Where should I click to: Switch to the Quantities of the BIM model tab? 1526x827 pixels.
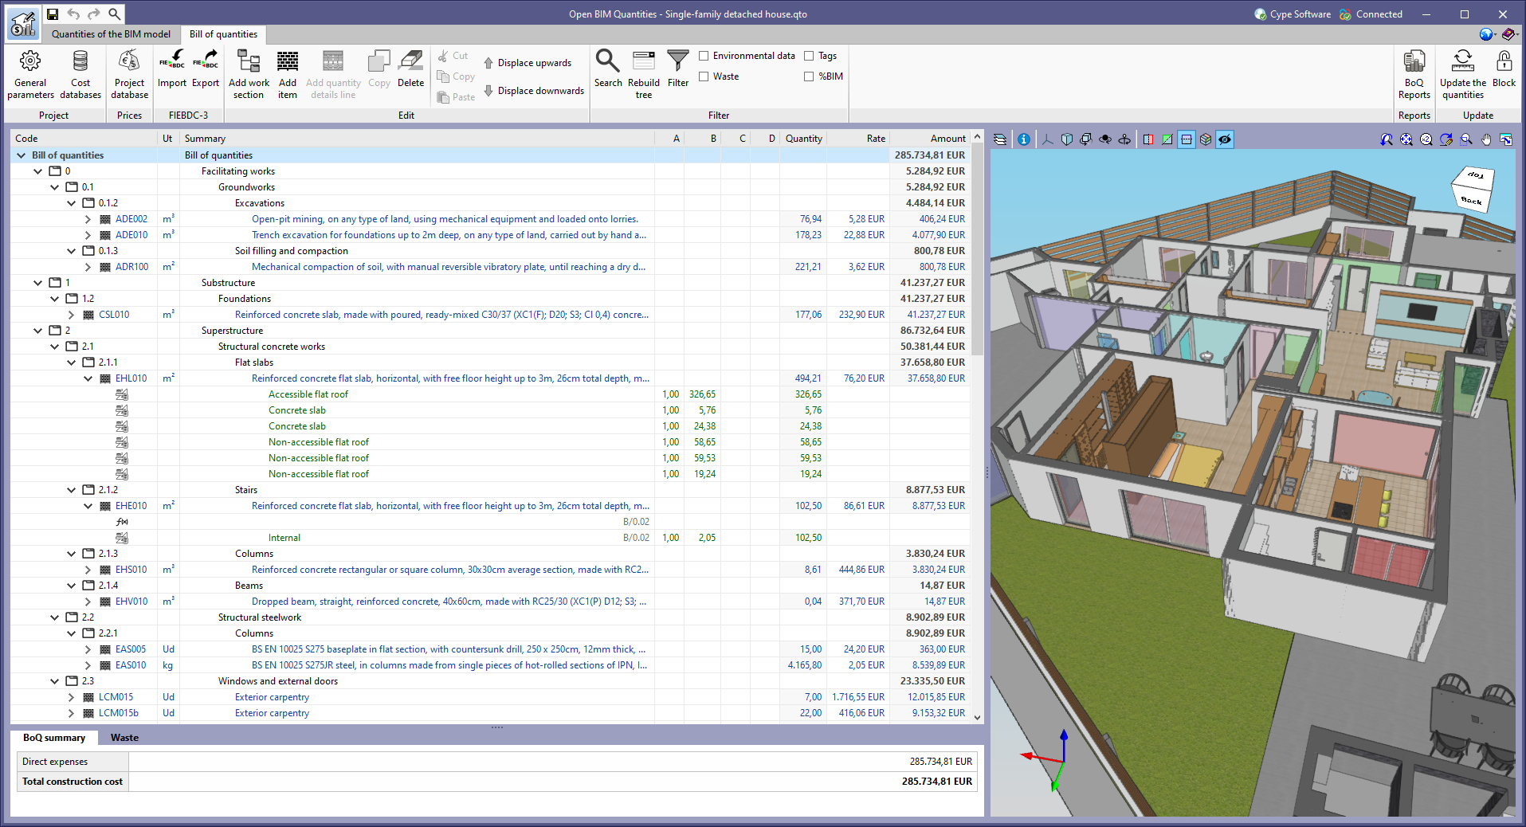click(111, 34)
